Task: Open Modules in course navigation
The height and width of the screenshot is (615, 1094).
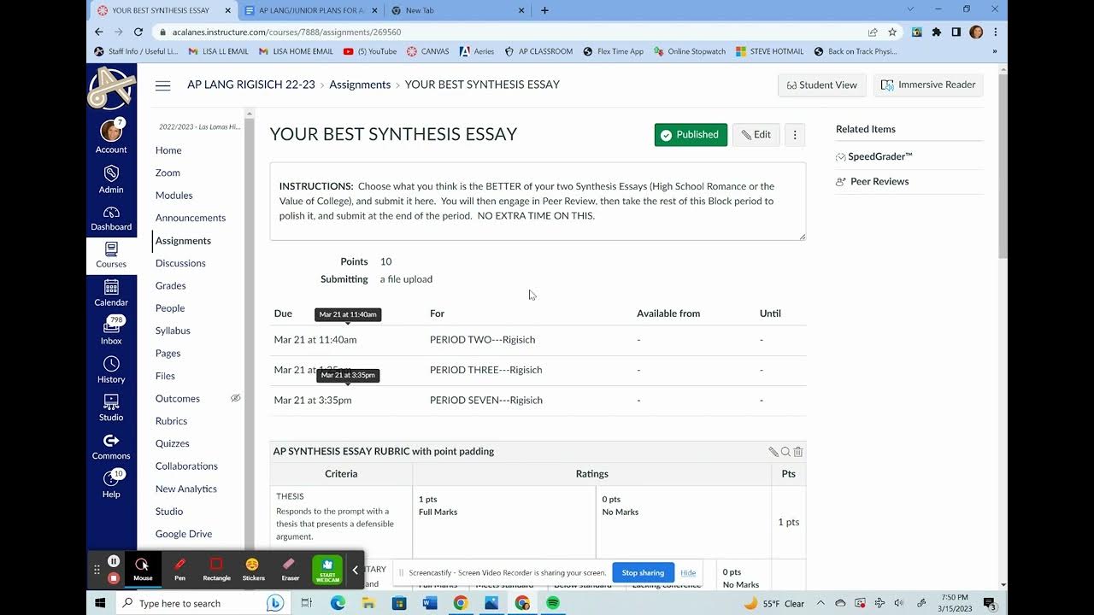Action: (174, 195)
